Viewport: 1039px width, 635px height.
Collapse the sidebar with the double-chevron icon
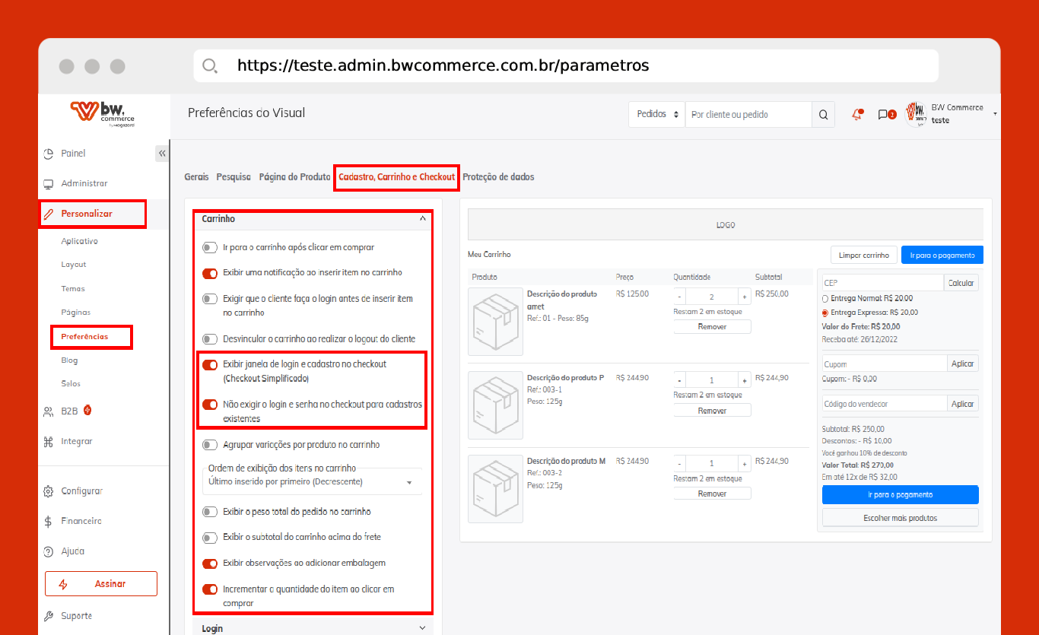click(x=162, y=154)
